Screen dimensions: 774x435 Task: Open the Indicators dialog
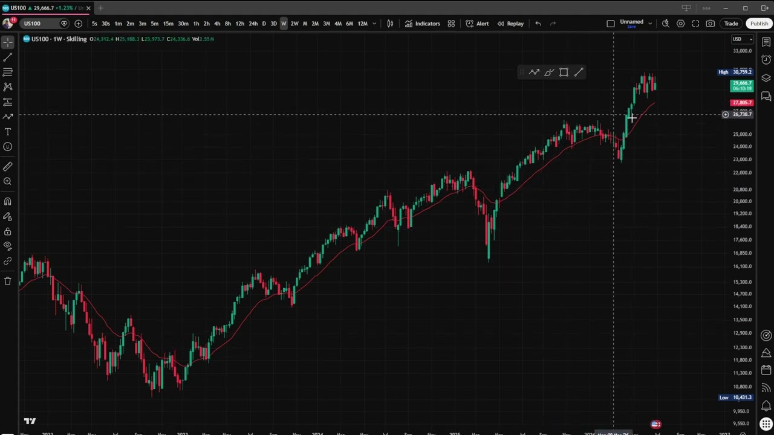coord(423,24)
